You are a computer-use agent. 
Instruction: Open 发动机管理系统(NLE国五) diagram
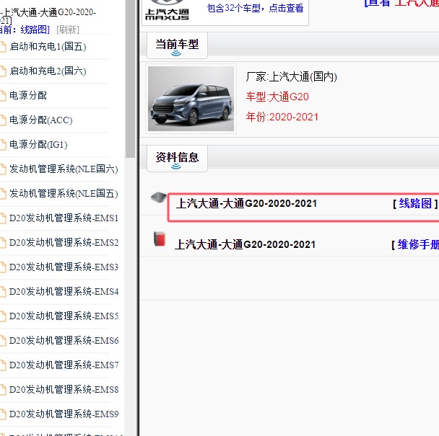pos(64,193)
